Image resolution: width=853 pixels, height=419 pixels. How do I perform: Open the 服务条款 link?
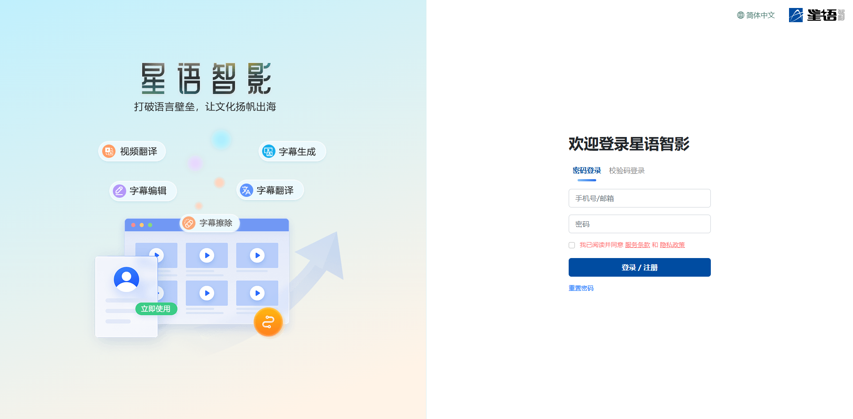(638, 245)
